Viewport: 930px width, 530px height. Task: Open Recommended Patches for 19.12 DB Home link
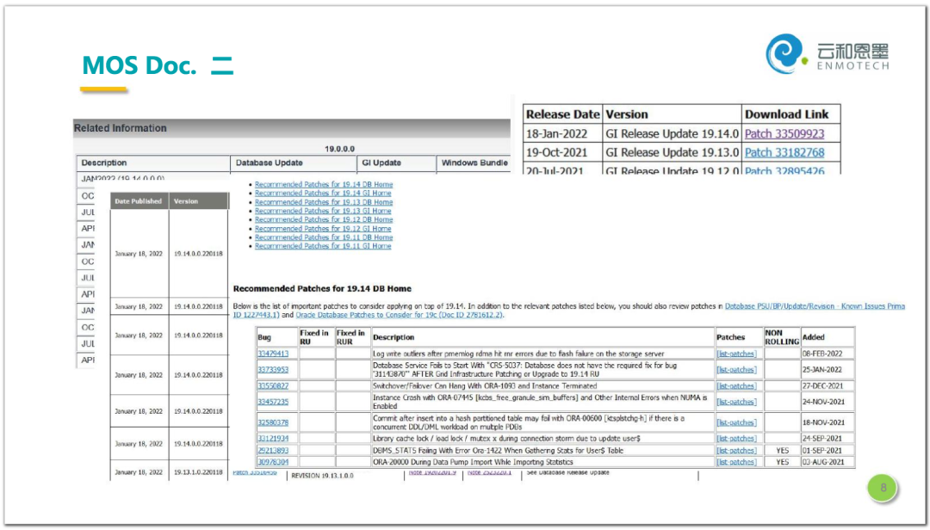[323, 219]
